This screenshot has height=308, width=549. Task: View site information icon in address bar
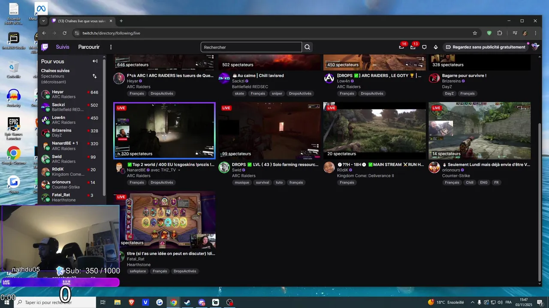pos(77,33)
